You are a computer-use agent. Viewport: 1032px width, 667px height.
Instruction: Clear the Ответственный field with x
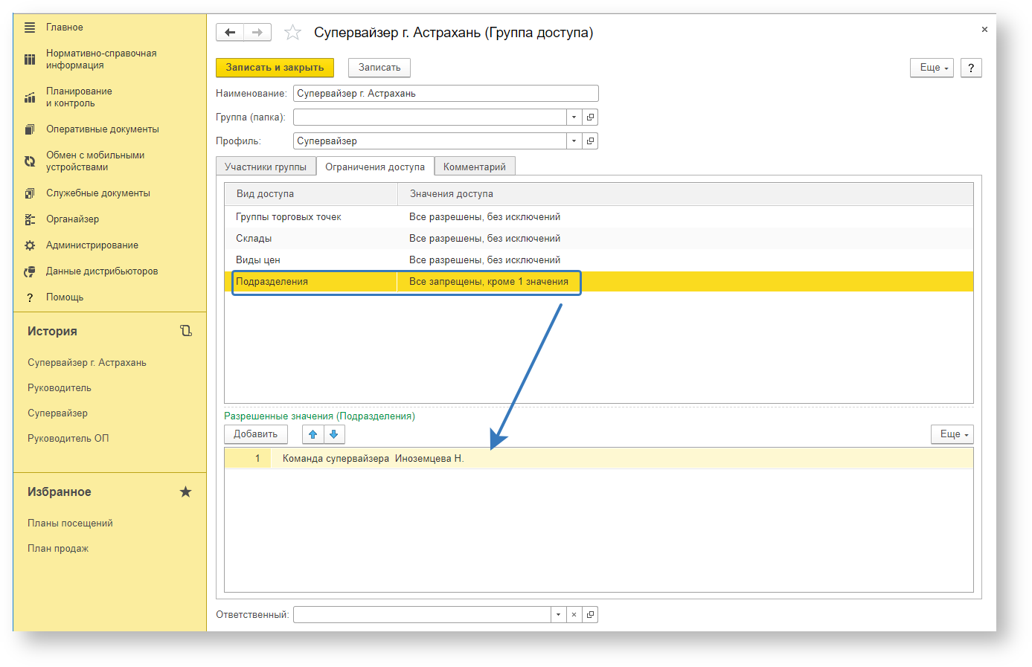(574, 615)
